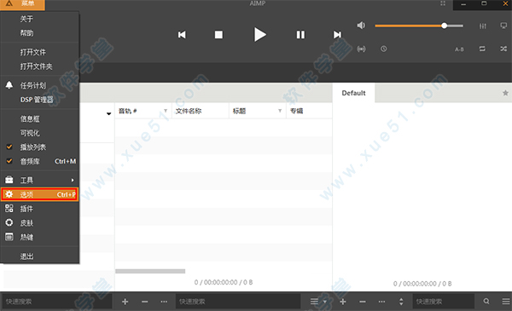Mute sound via the speaker icon
This screenshot has height=311, width=512.
click(x=361, y=26)
